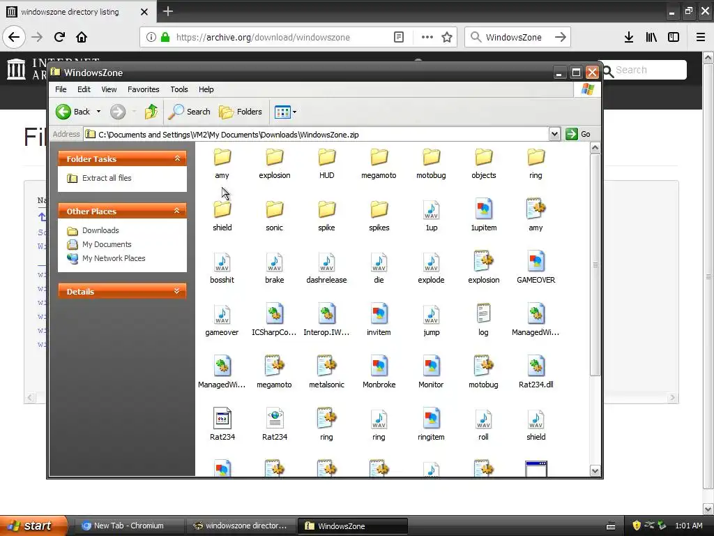Switch to windowszone directory taskbar item
714x536 pixels.
241,526
